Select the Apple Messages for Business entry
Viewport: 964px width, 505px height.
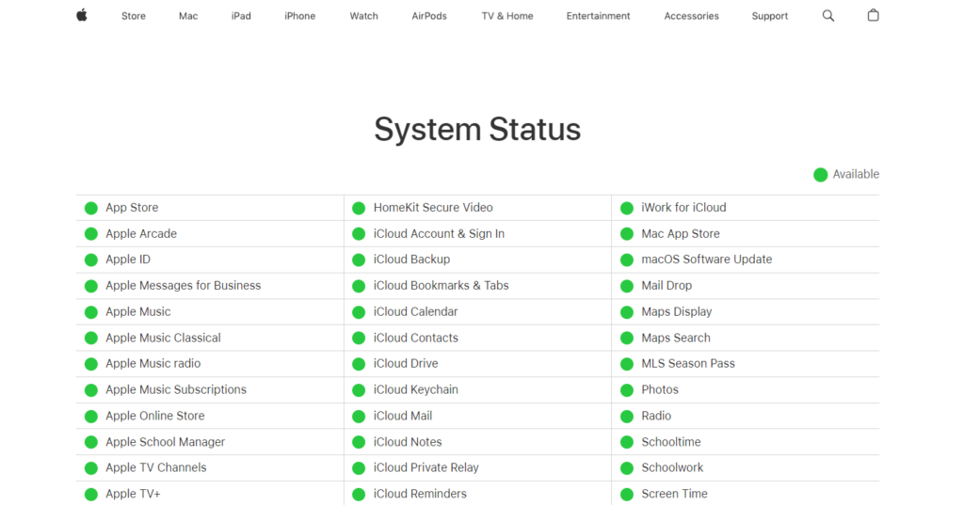tap(184, 286)
